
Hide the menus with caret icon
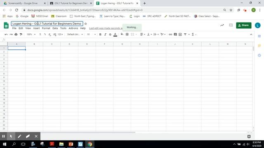coord(251,35)
